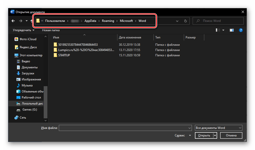Open the Упорядочить dropdown menu
Screen dimensions: 255x150
click(24, 30)
